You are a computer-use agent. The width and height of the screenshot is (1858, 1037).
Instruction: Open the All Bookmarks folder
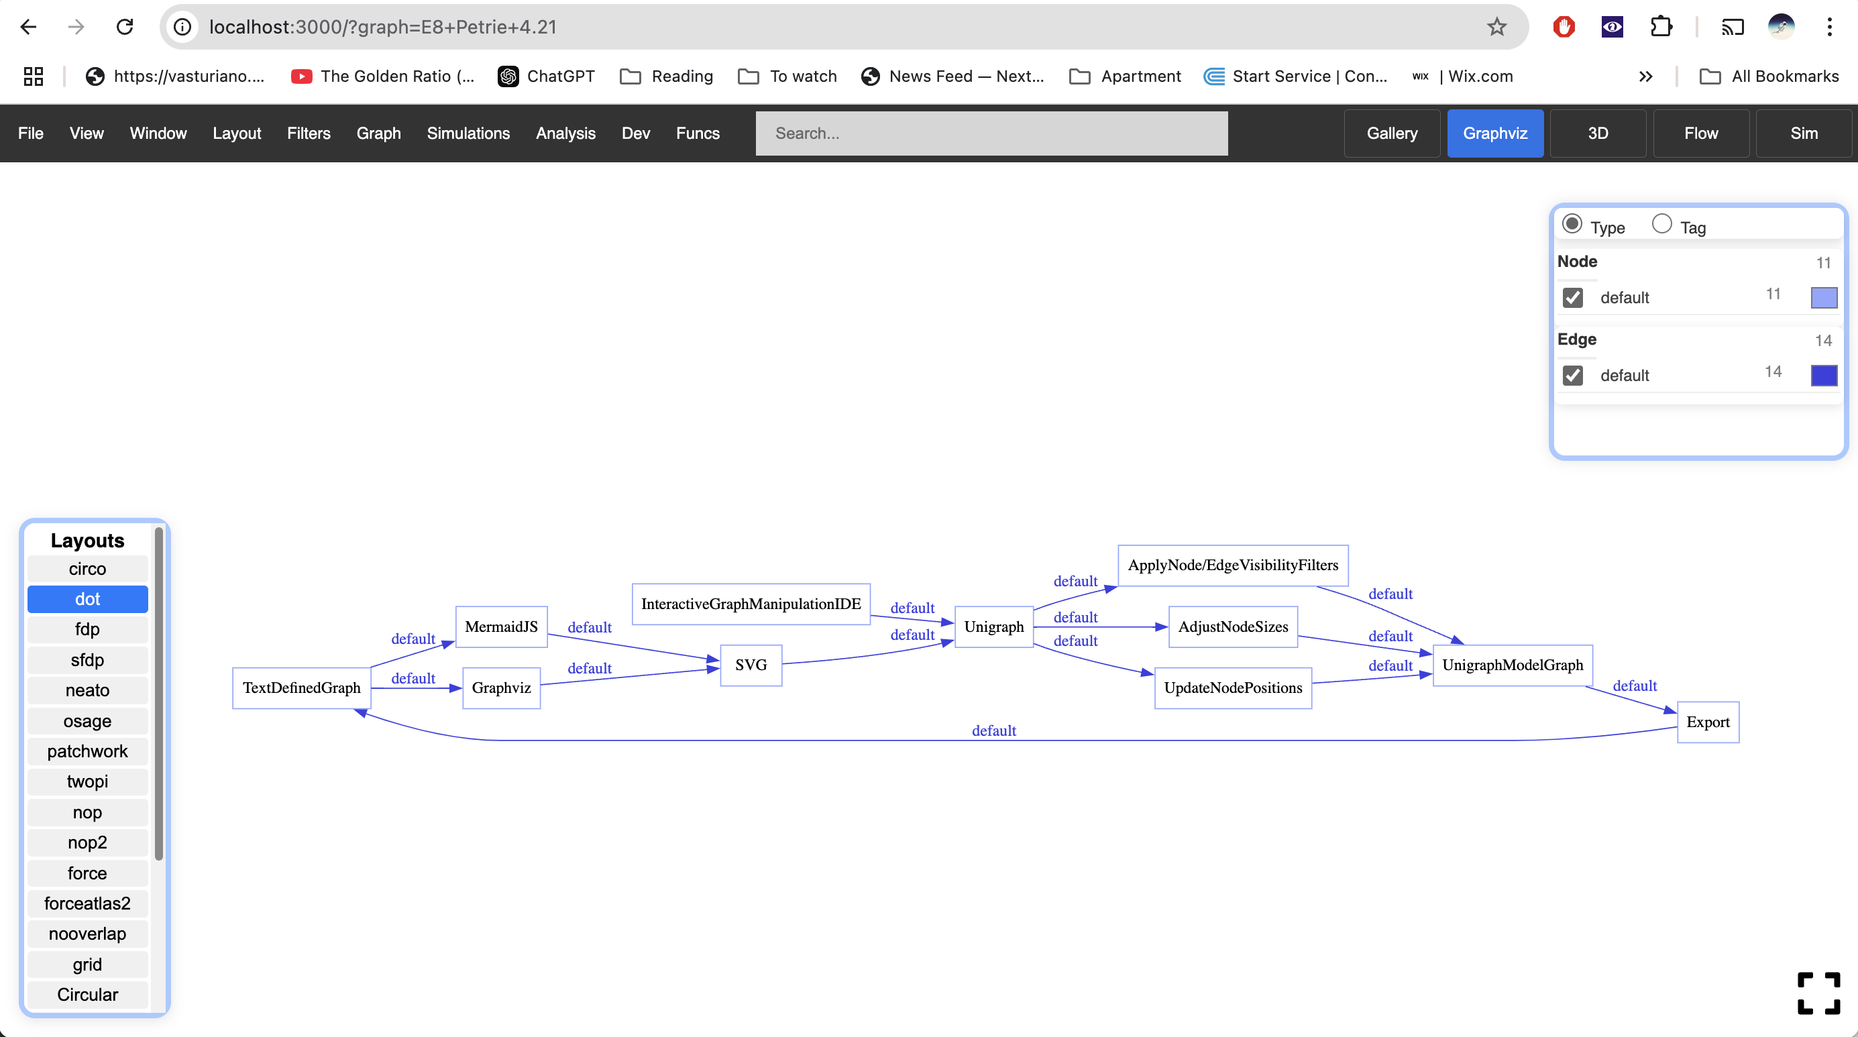coord(1769,76)
